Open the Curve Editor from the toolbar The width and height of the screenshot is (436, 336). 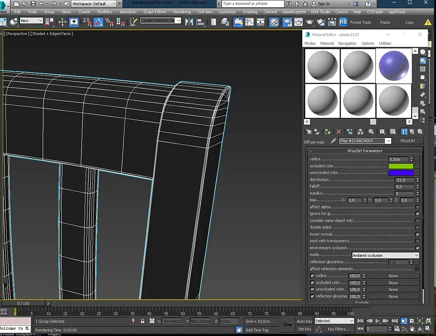click(x=250, y=22)
